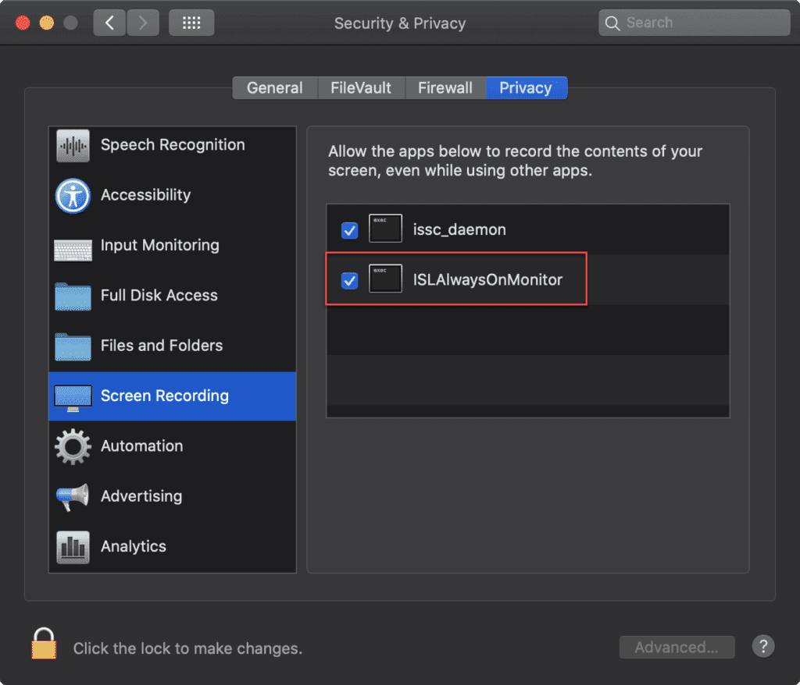
Task: Click the Automation gear icon
Action: [x=73, y=447]
